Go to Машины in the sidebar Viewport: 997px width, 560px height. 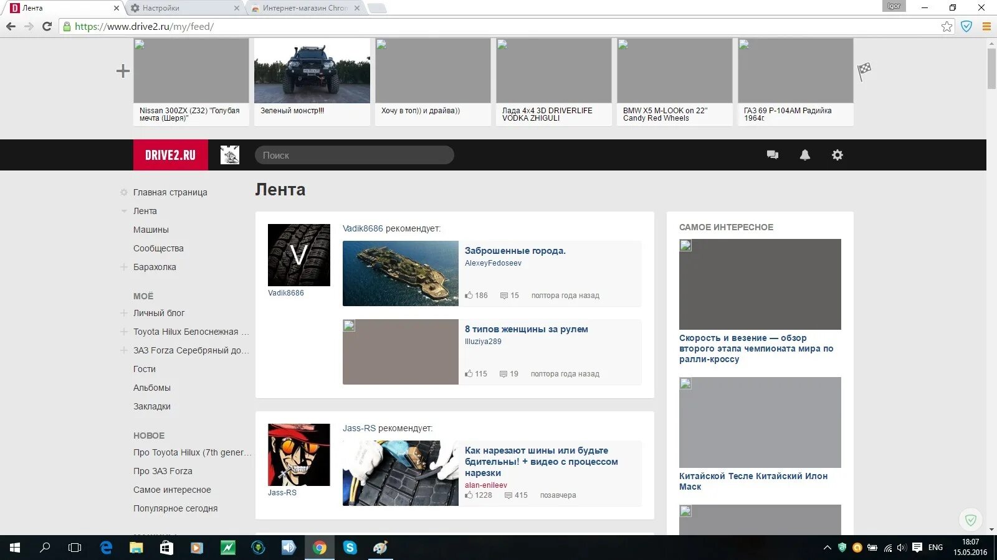tap(151, 230)
